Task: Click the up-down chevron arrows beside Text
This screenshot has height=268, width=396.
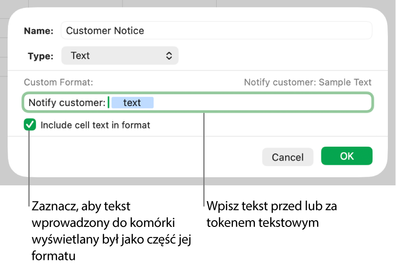Action: (169, 56)
